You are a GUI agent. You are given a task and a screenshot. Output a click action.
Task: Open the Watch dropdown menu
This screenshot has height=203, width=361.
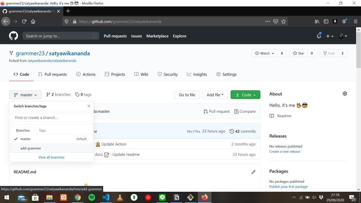tap(264, 53)
